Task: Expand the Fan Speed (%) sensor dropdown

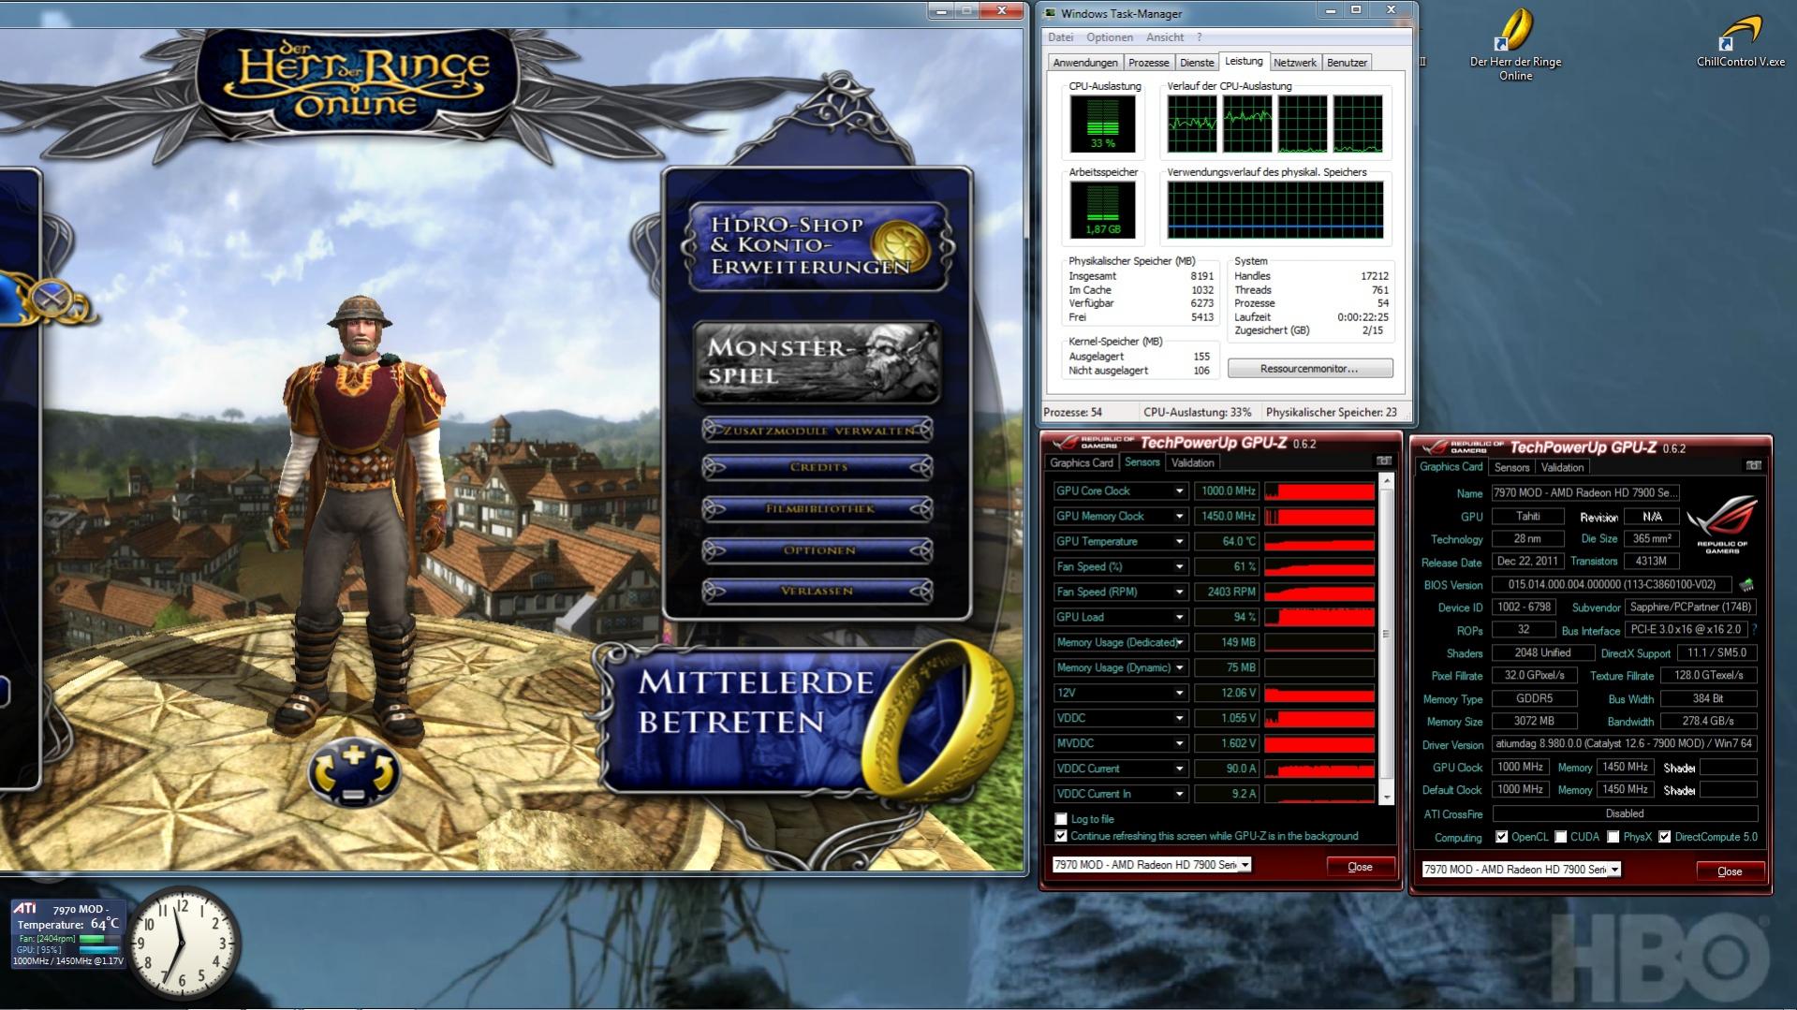Action: [x=1179, y=567]
